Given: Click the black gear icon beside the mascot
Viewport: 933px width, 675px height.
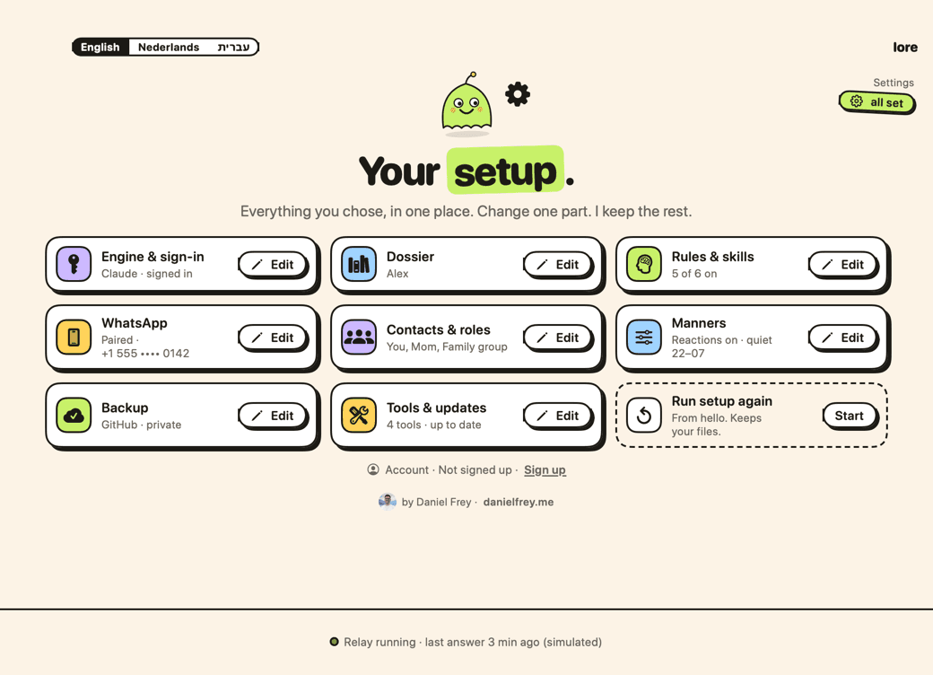Looking at the screenshot, I should 518,94.
